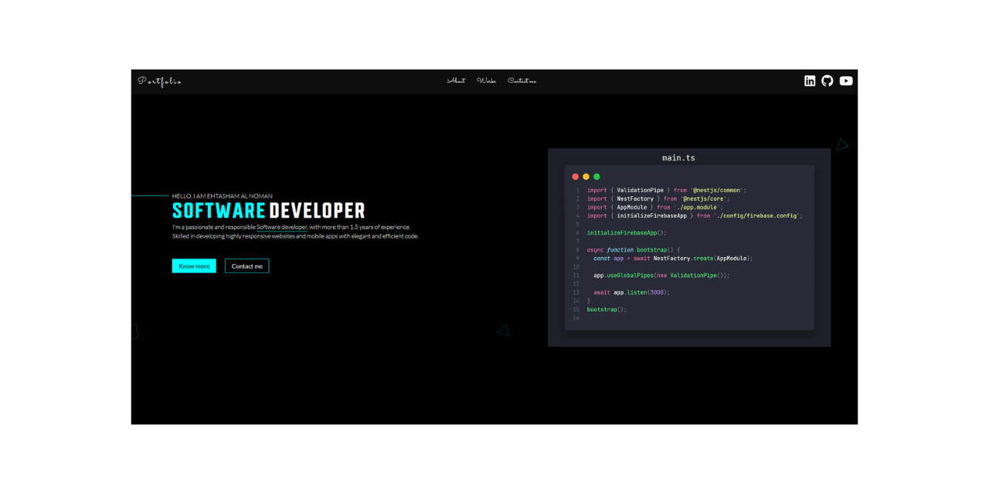Go to the Contact me nav link
Screen dimensions: 989x494
click(x=522, y=80)
